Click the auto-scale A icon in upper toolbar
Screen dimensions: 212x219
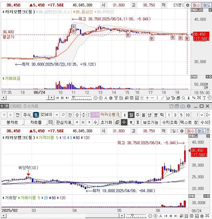(106, 98)
